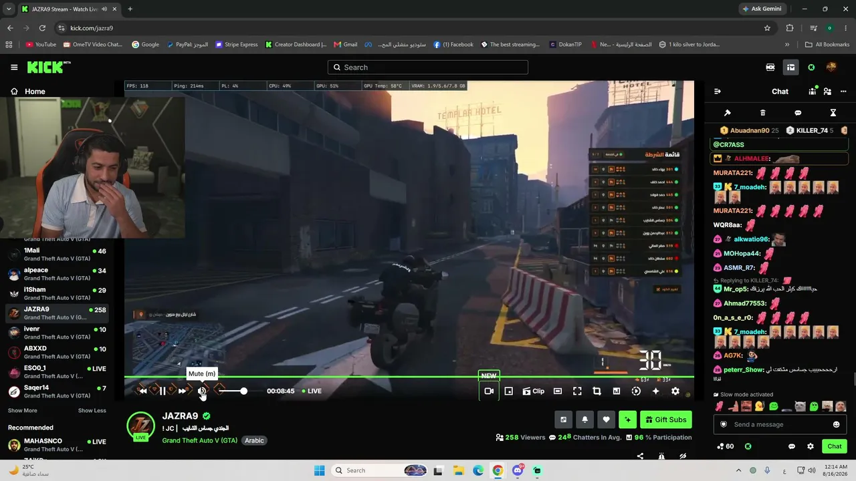The height and width of the screenshot is (481, 856).
Task: Open the stream stats chart icon
Action: pos(617,391)
